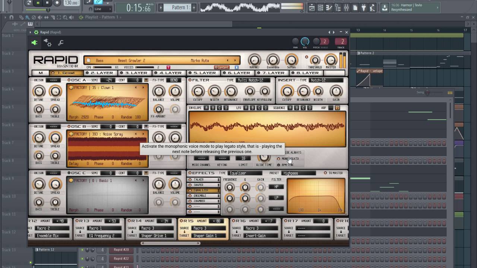Click the red T indicator near Voices meter
The image size is (477, 268).
pyautogui.click(x=168, y=67)
